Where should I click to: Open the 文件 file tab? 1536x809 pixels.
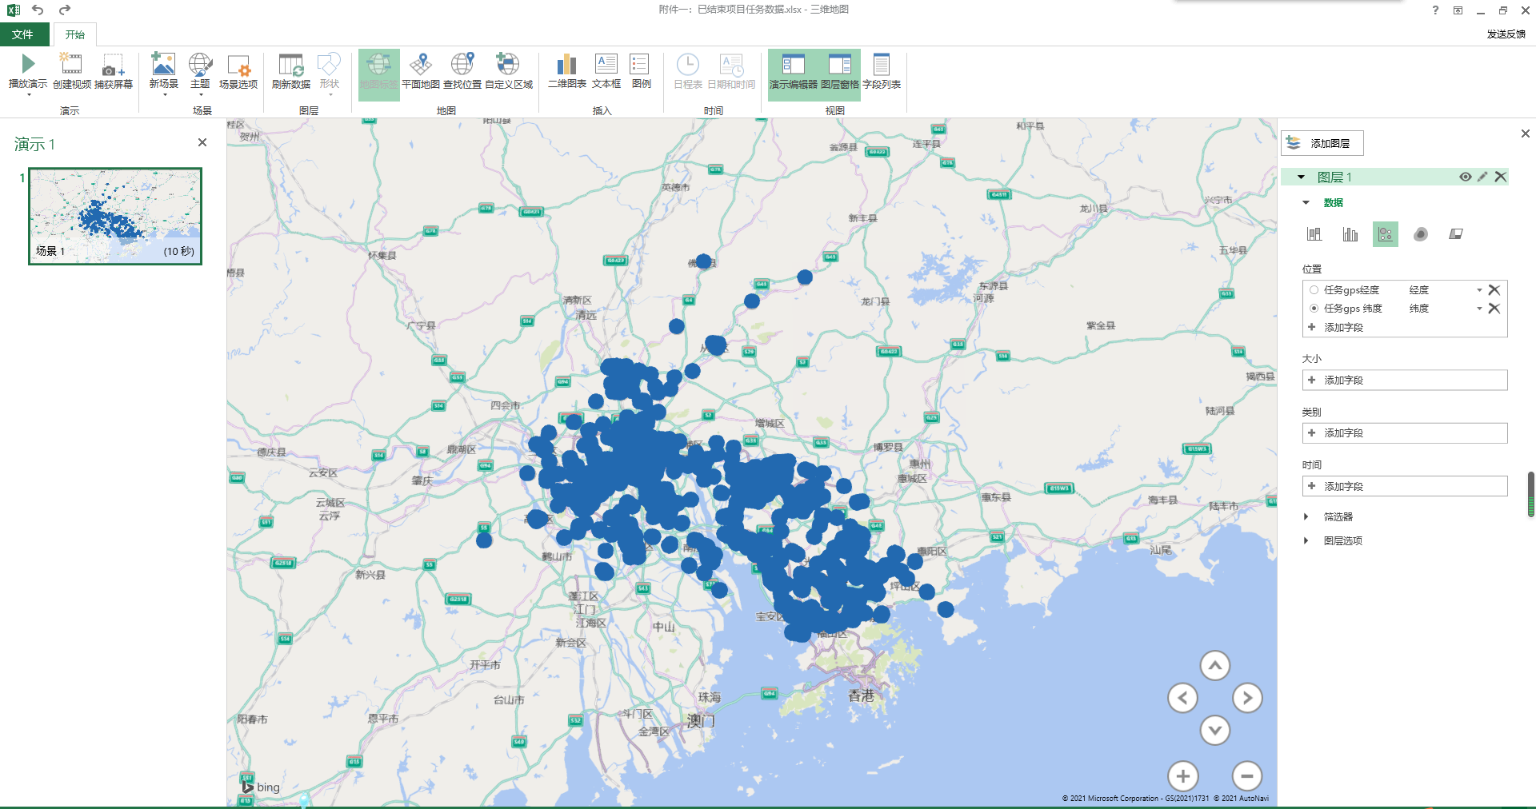click(x=23, y=34)
